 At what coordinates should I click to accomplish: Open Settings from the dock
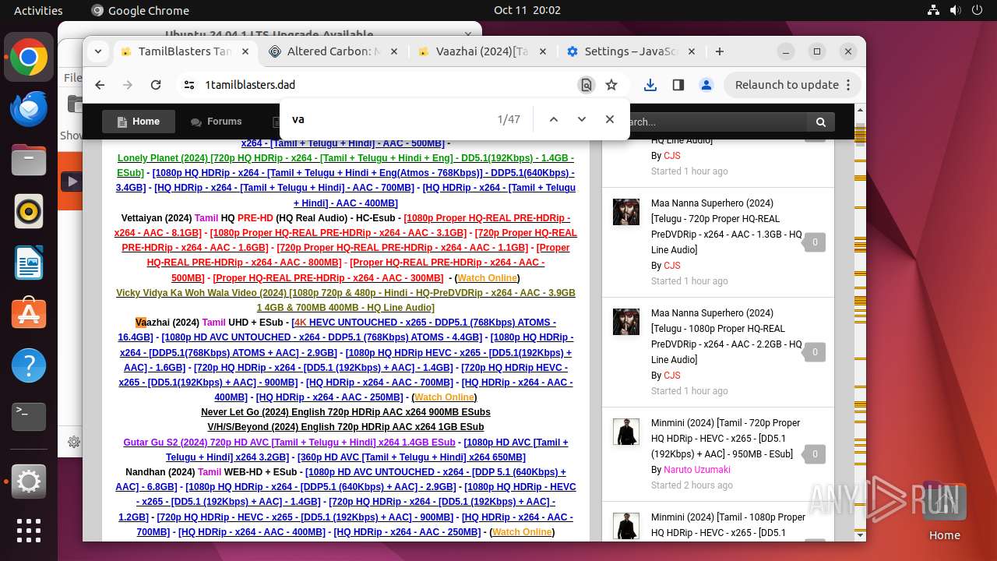[29, 482]
